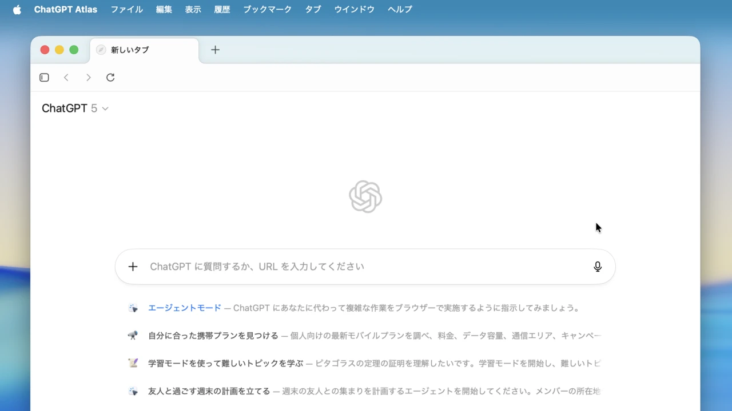Open the 履歴 menu
This screenshot has height=411, width=732.
(222, 10)
